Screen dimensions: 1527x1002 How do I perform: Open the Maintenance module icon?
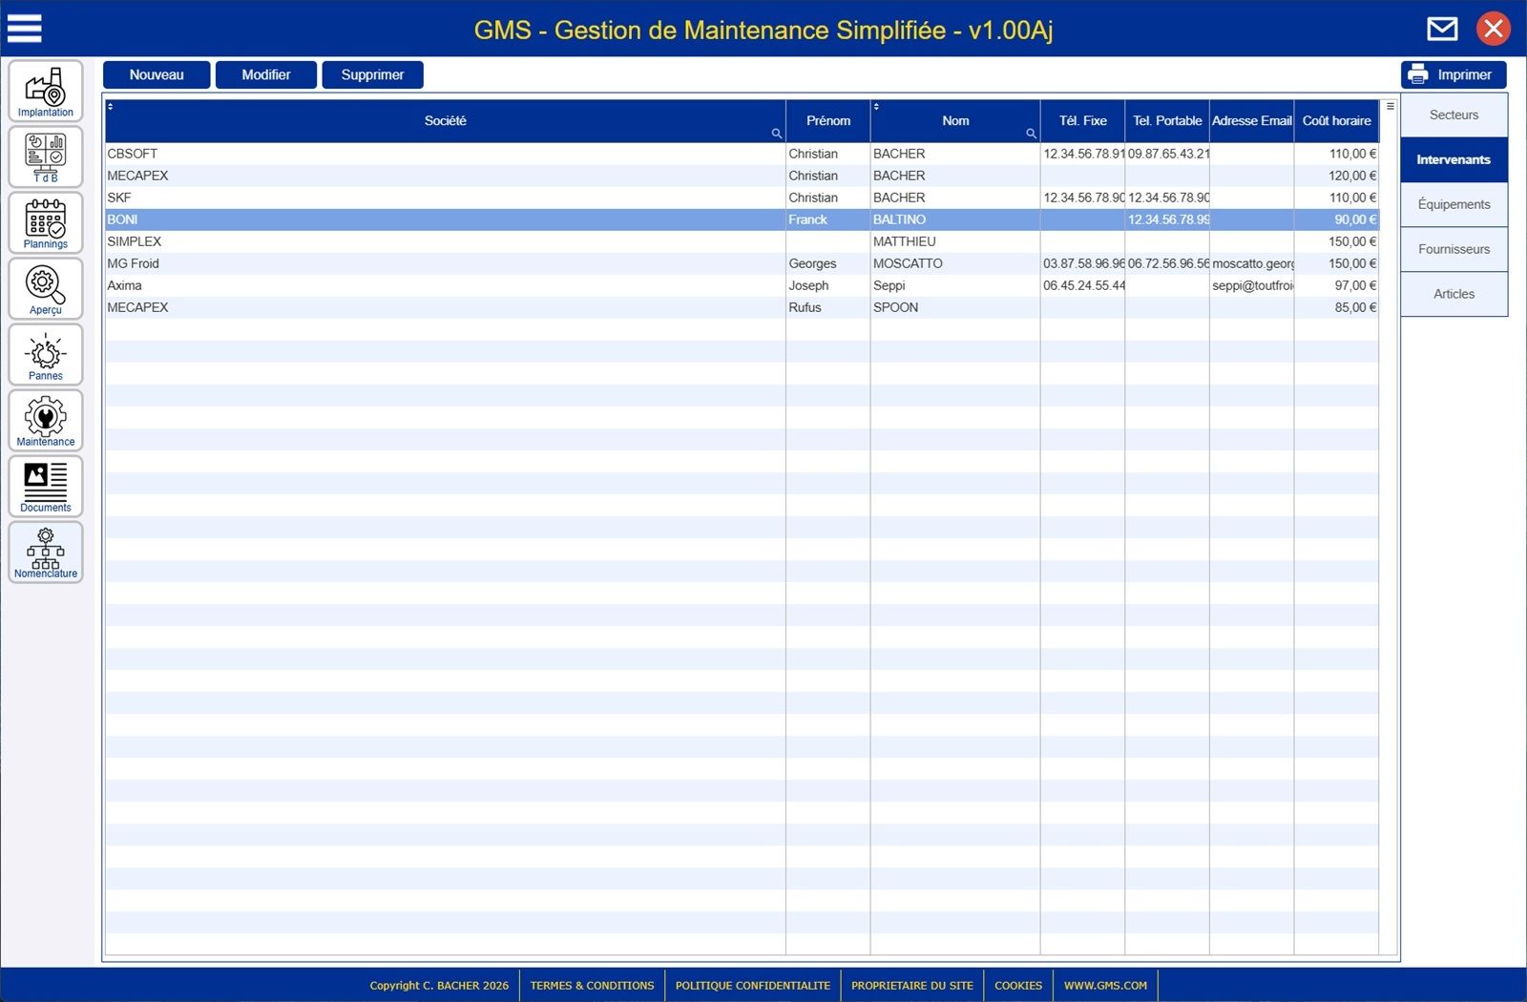(x=46, y=421)
